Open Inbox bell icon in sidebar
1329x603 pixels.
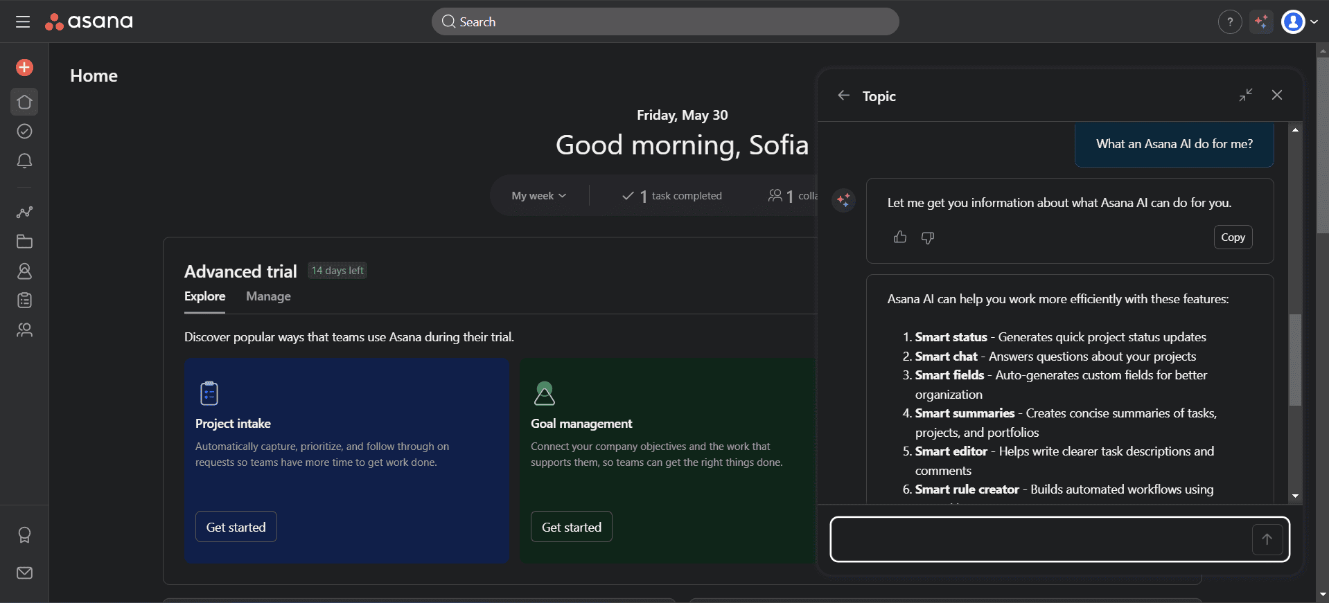(x=24, y=161)
